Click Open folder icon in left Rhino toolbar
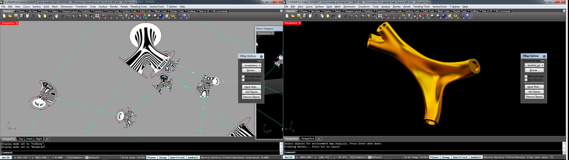Viewport: 569px width, 160px height. (x=10, y=15)
